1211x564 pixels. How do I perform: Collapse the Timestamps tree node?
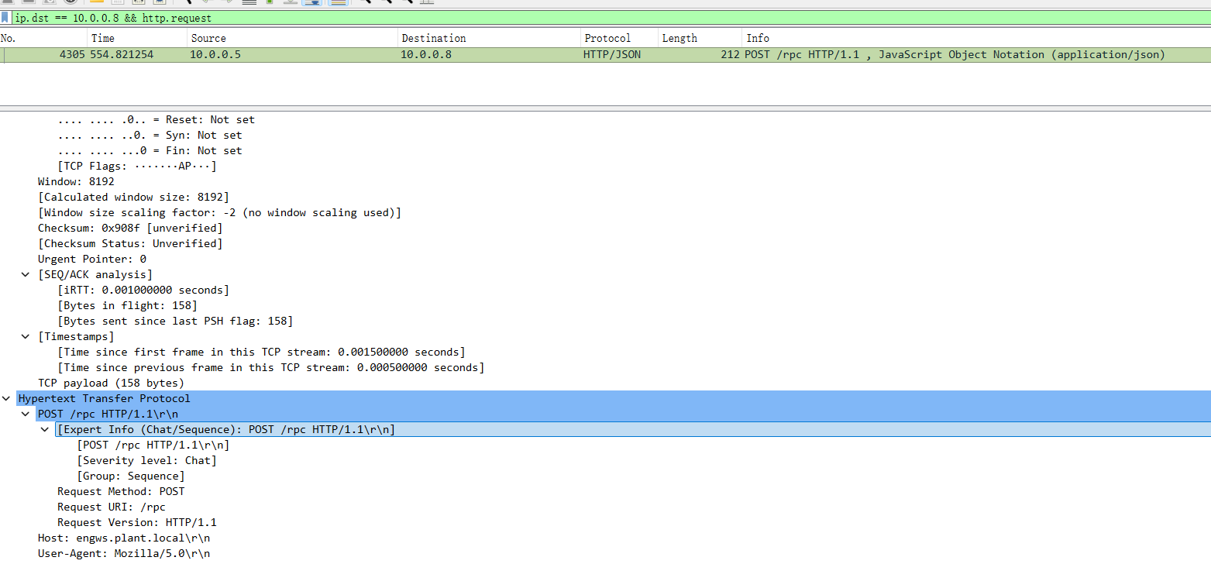[x=27, y=336]
